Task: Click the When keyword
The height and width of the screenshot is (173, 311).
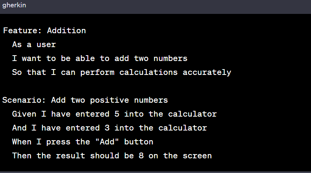Action: click(x=22, y=142)
